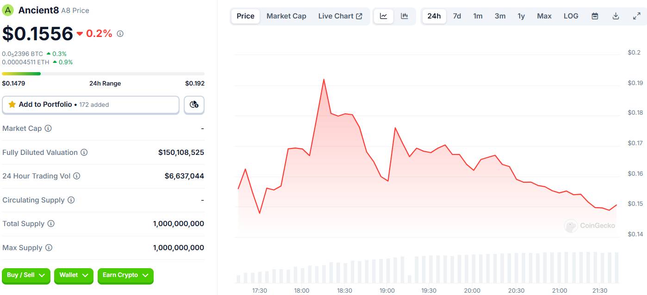
Task: Expand chart to fullscreen icon
Action: pyautogui.click(x=637, y=16)
